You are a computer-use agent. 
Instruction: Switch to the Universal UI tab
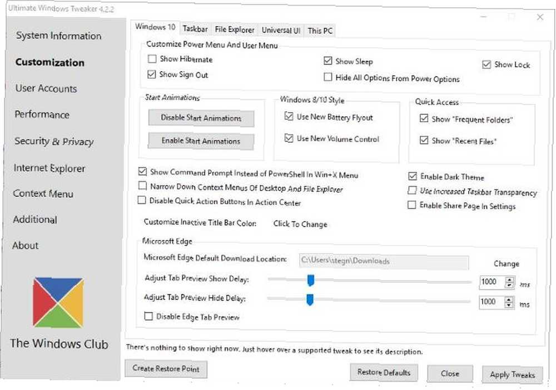click(281, 31)
